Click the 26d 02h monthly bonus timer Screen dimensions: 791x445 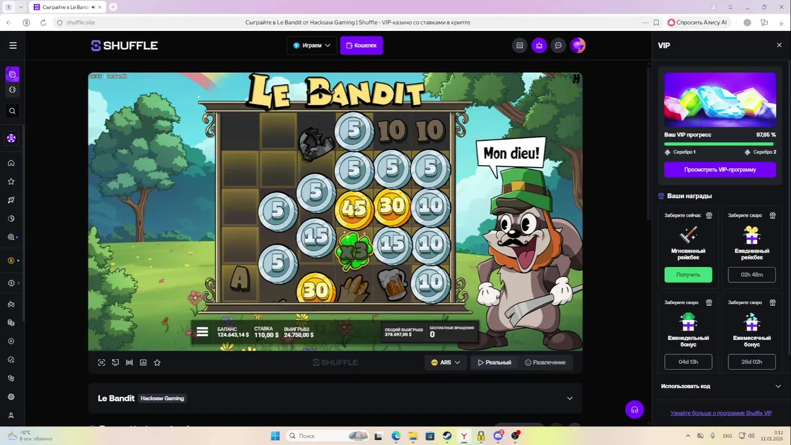751,362
